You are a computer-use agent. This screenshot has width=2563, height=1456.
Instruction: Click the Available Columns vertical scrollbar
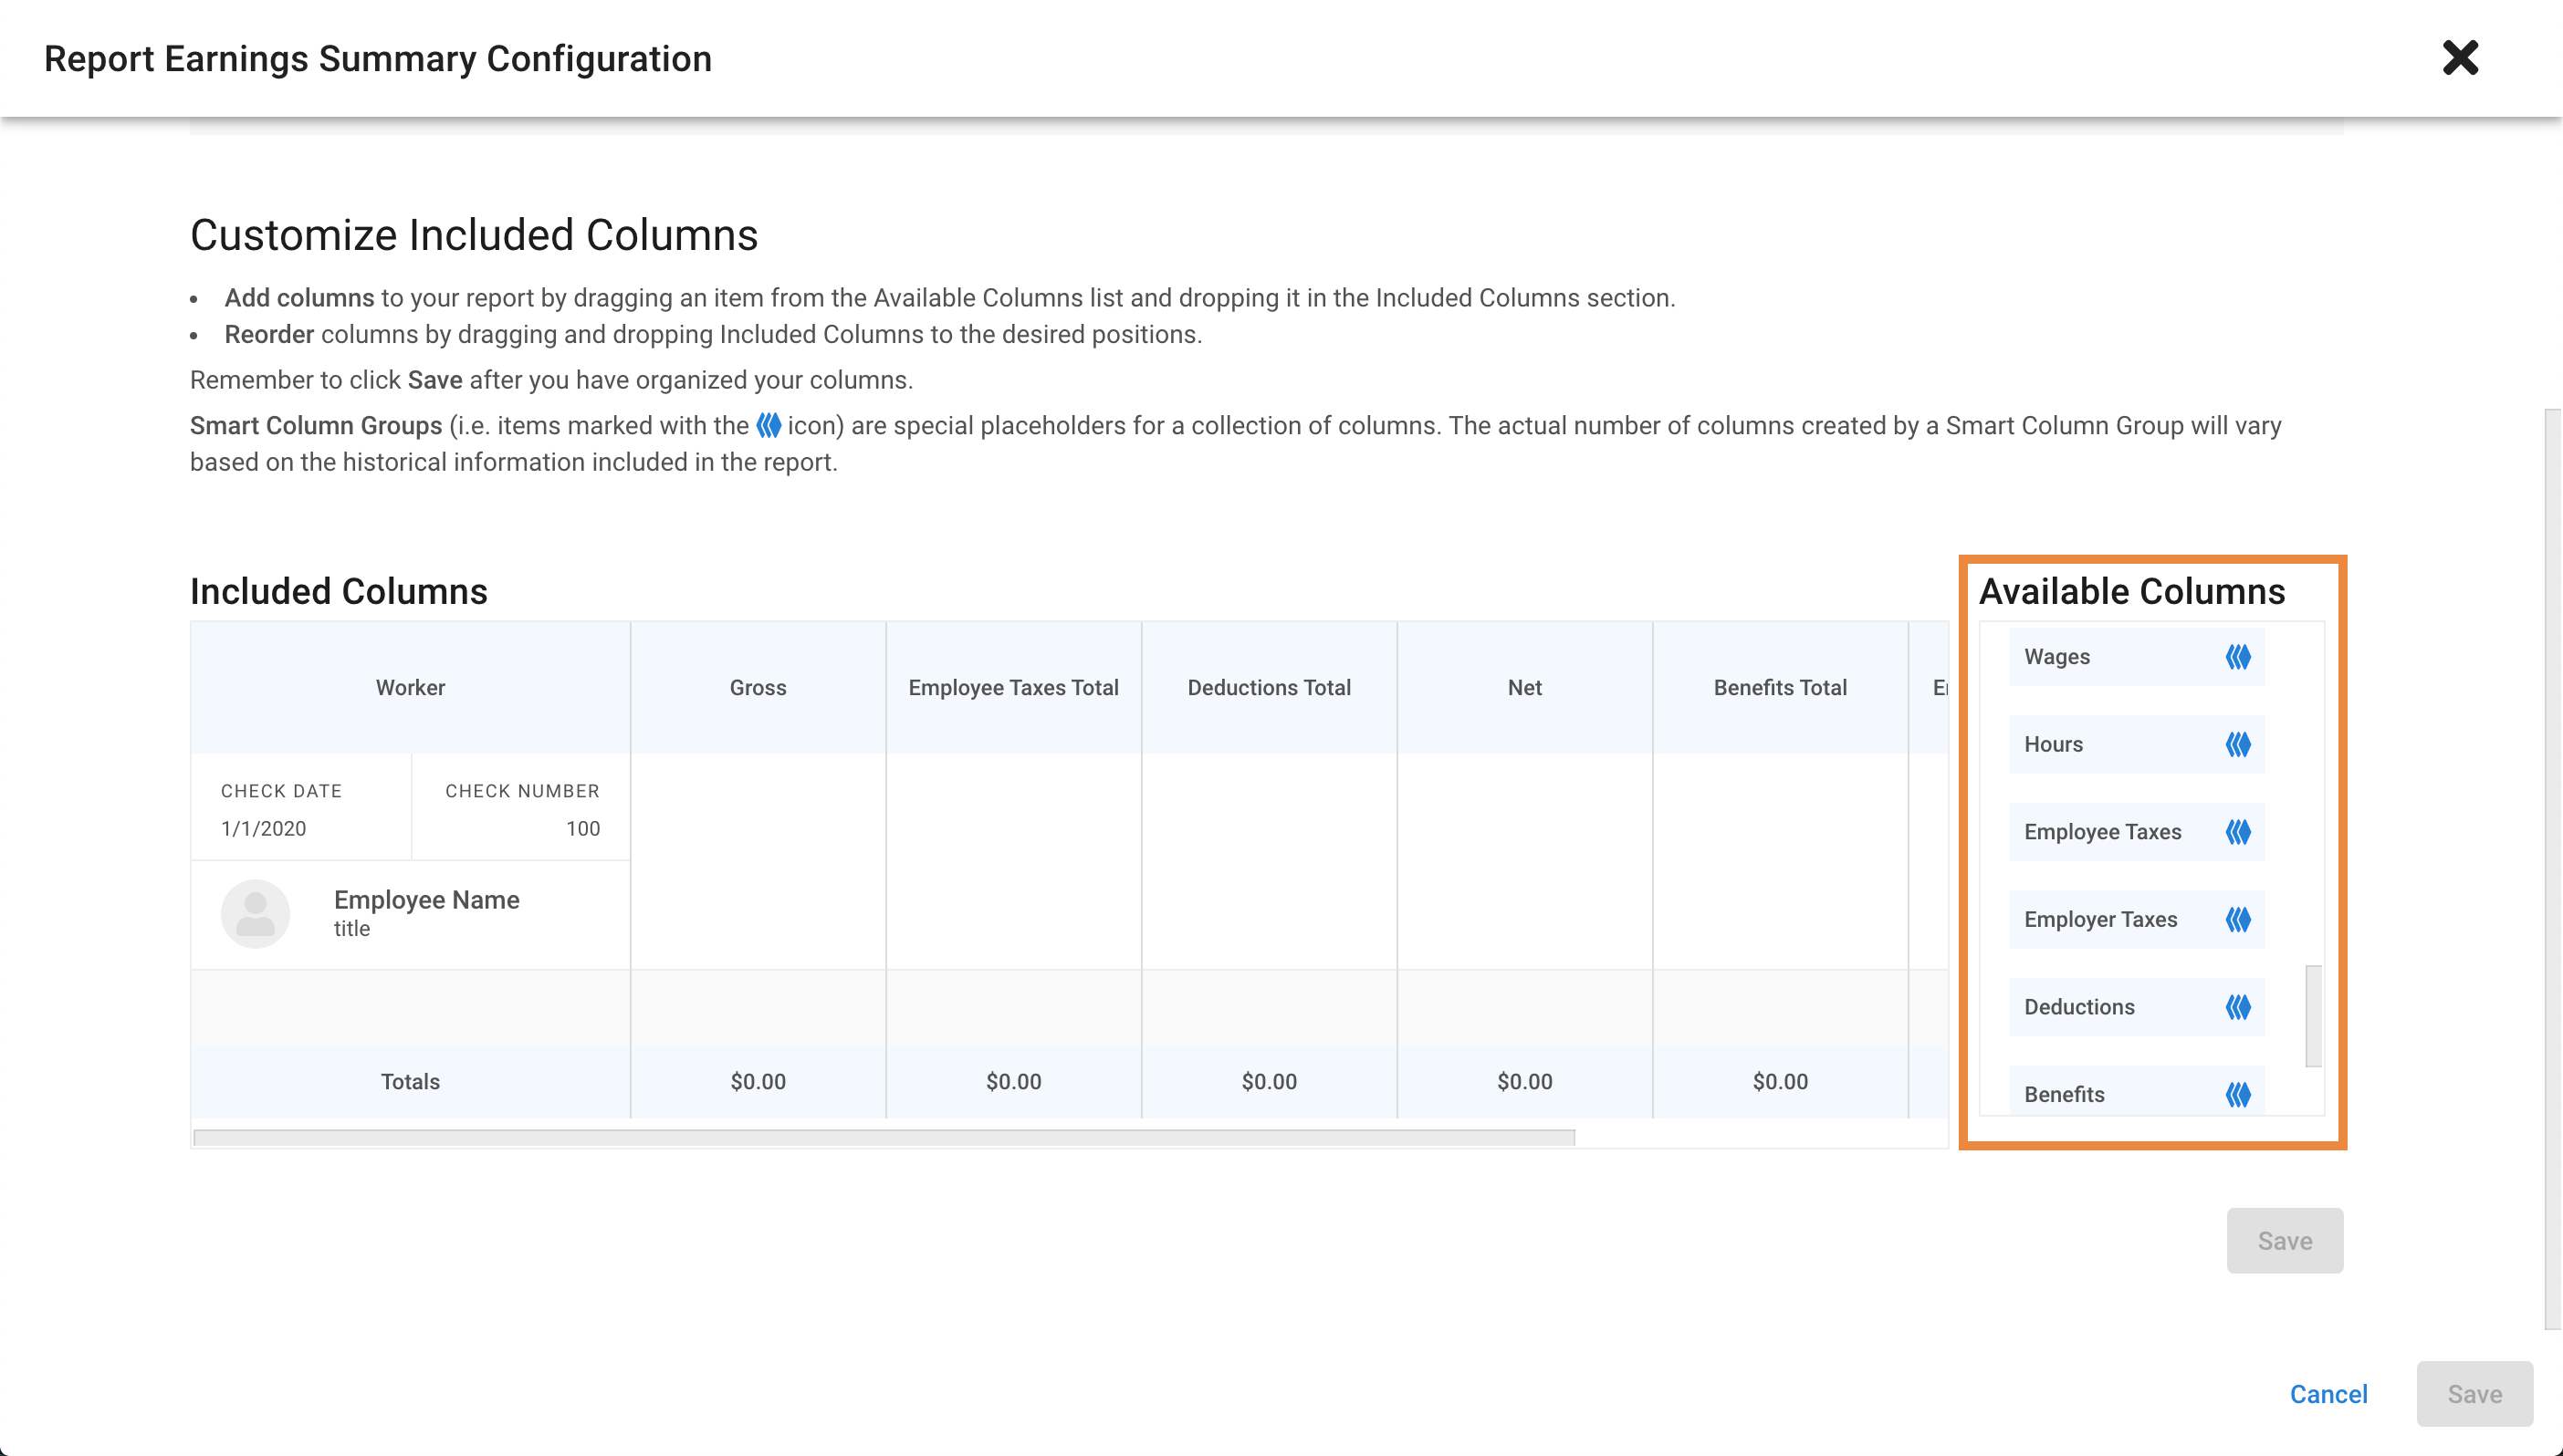coord(2313,1015)
